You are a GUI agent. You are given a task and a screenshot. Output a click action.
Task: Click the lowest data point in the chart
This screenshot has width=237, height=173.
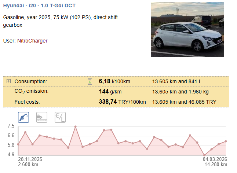[x=204, y=155]
